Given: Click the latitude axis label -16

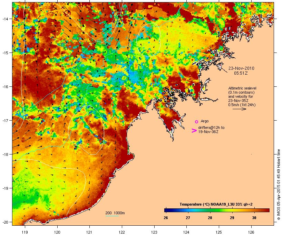Looking at the screenshot, I should (5, 87).
